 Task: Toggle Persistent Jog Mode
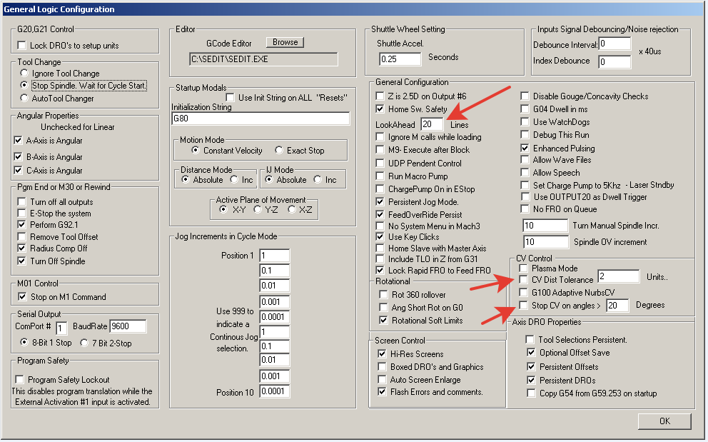tap(380, 201)
